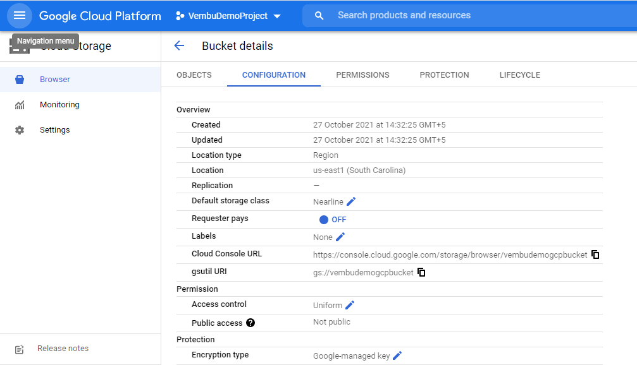
Task: Click the VembuDemoProject project icon
Action: tap(180, 16)
